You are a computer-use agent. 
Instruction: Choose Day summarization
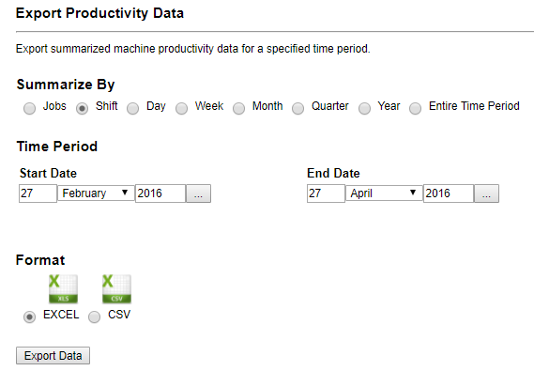(133, 108)
